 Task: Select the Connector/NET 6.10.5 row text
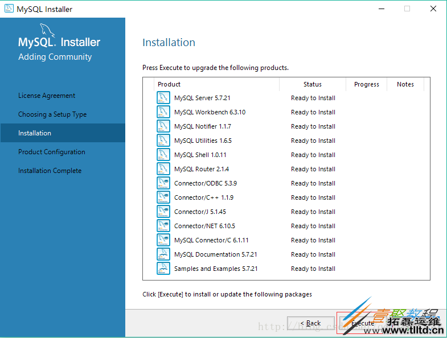(204, 226)
